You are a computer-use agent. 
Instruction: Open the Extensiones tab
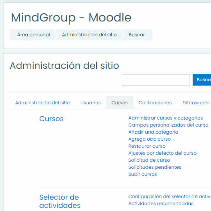196,103
